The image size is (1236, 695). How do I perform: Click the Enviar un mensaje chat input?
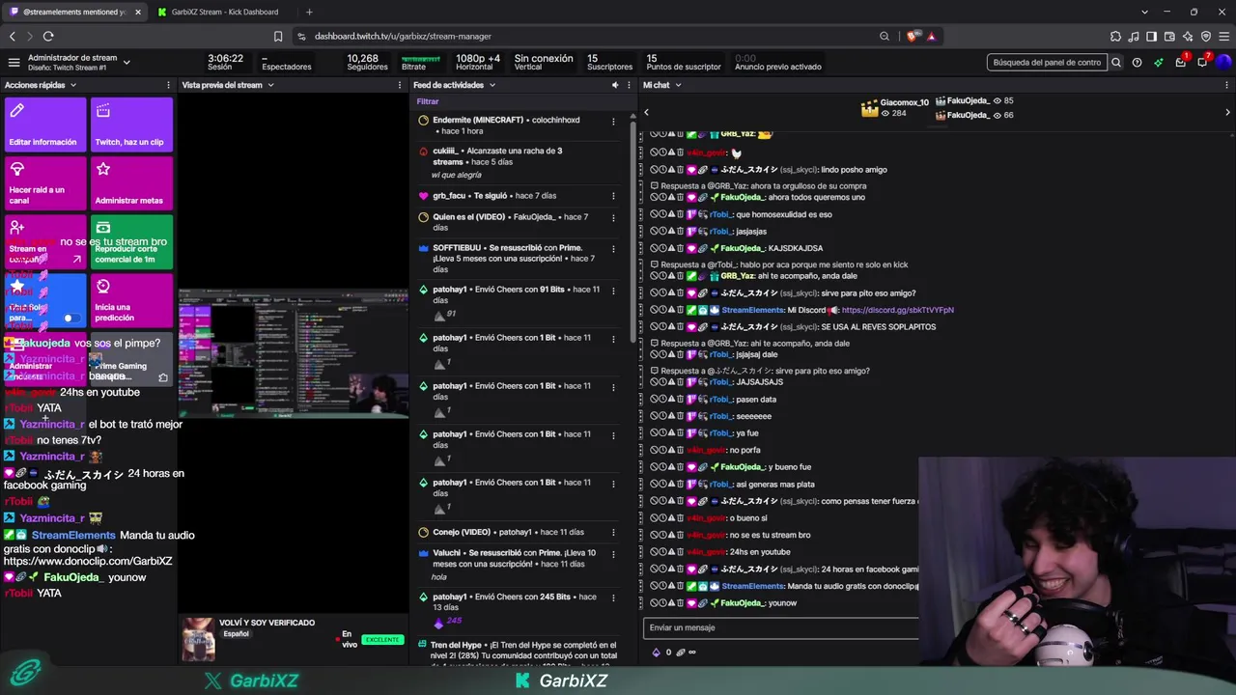(780, 627)
